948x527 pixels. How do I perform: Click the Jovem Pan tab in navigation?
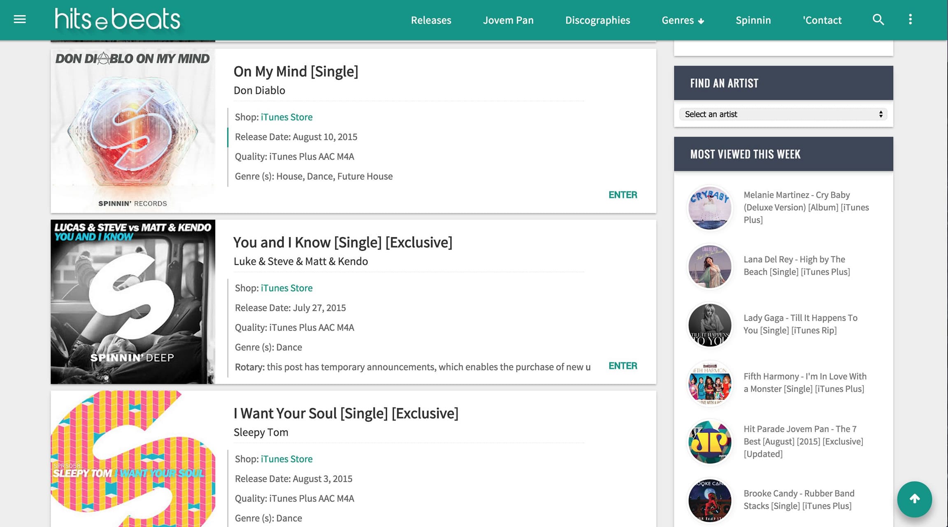point(508,19)
